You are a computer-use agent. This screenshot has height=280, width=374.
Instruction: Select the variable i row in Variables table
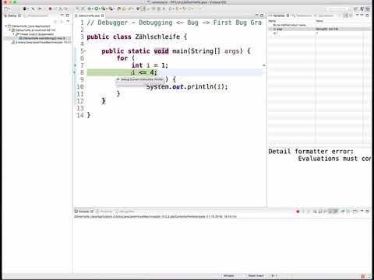click(319, 33)
